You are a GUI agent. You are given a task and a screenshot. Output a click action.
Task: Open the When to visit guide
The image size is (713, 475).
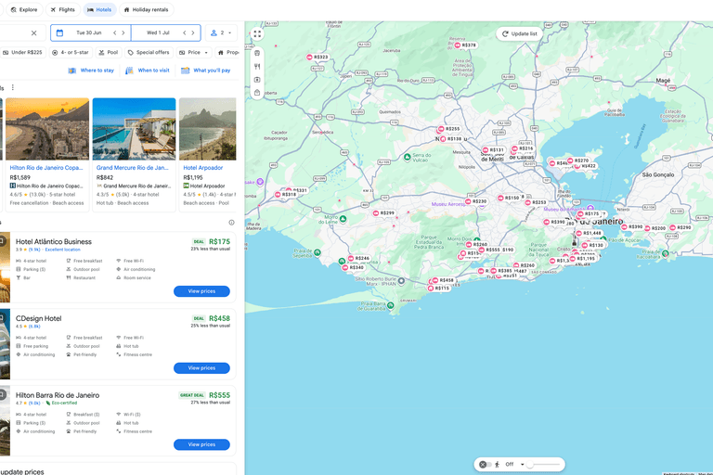tap(148, 71)
